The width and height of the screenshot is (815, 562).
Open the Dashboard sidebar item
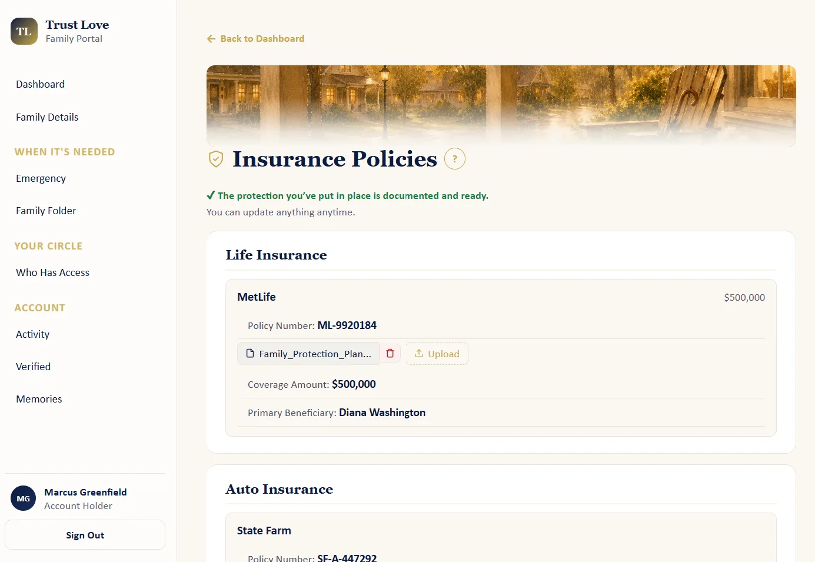click(x=40, y=84)
